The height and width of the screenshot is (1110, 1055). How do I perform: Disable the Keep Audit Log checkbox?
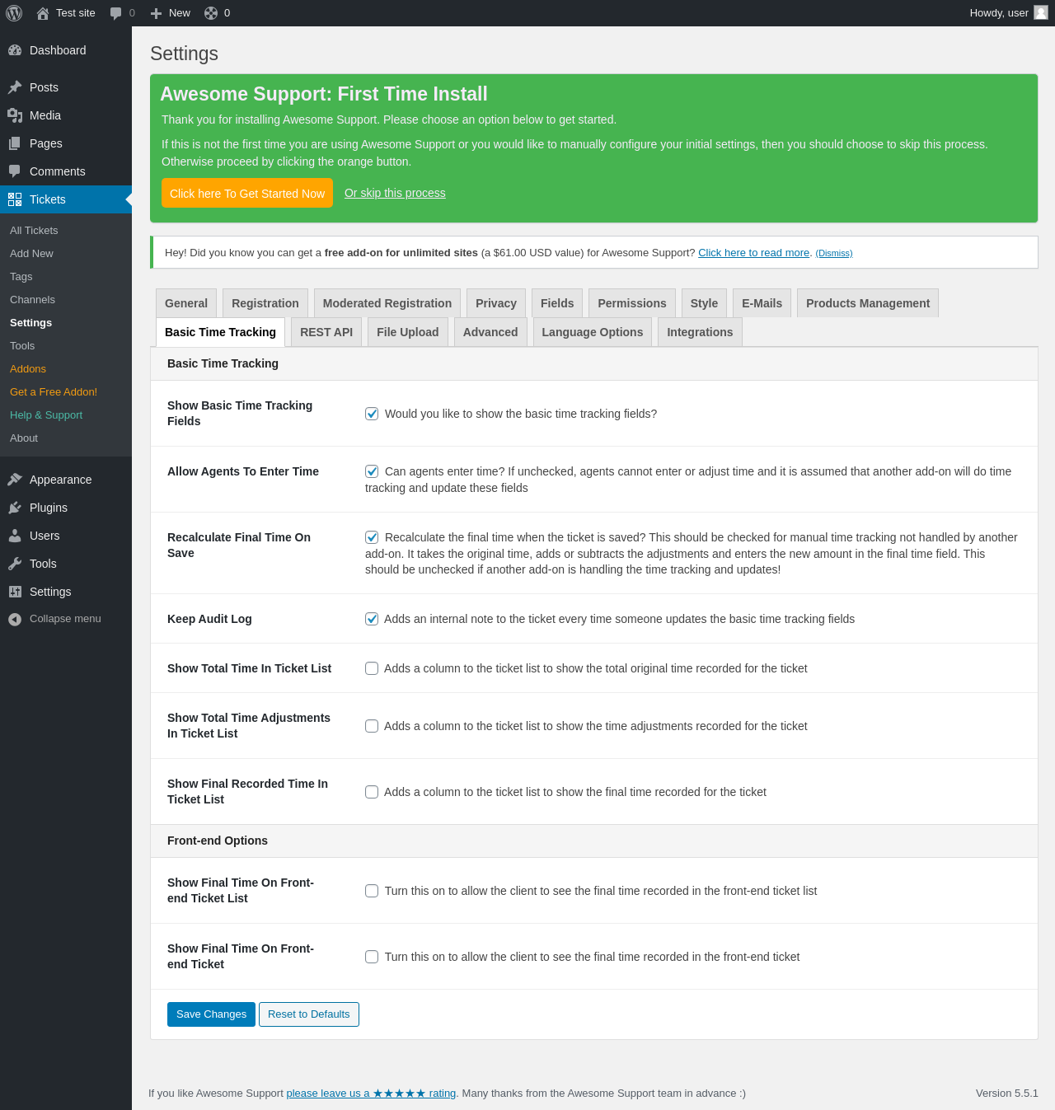point(372,619)
